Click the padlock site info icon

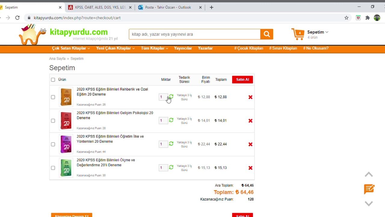[x=29, y=18]
